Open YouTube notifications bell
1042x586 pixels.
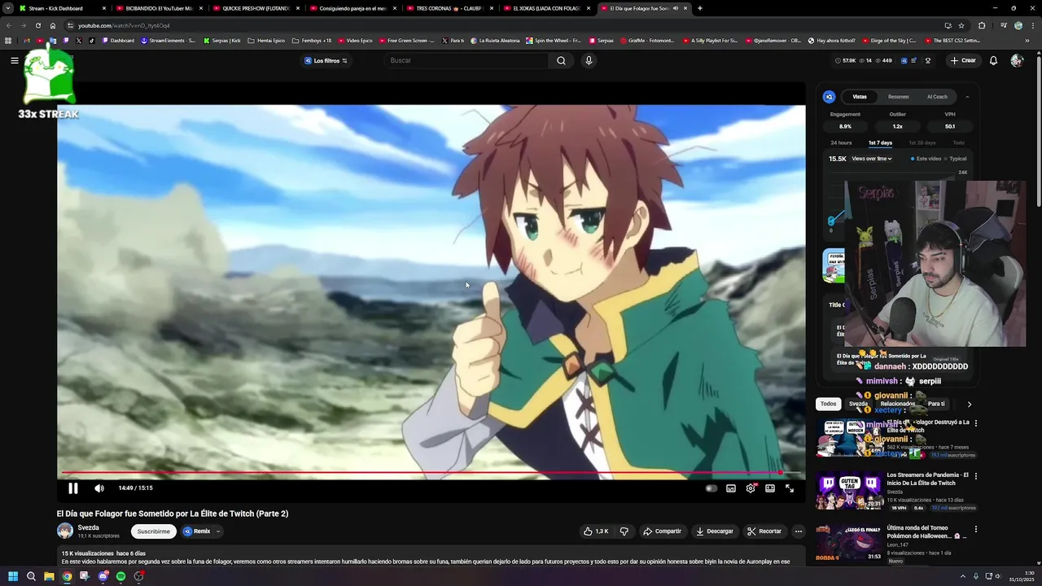[993, 60]
